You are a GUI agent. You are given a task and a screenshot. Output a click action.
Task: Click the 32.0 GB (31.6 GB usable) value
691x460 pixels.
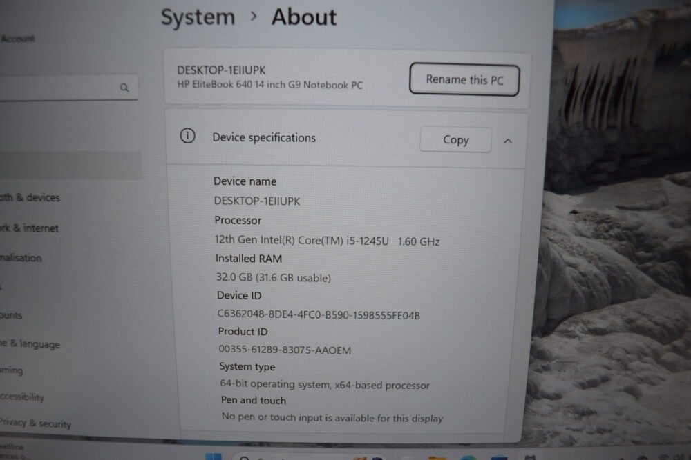tap(273, 277)
